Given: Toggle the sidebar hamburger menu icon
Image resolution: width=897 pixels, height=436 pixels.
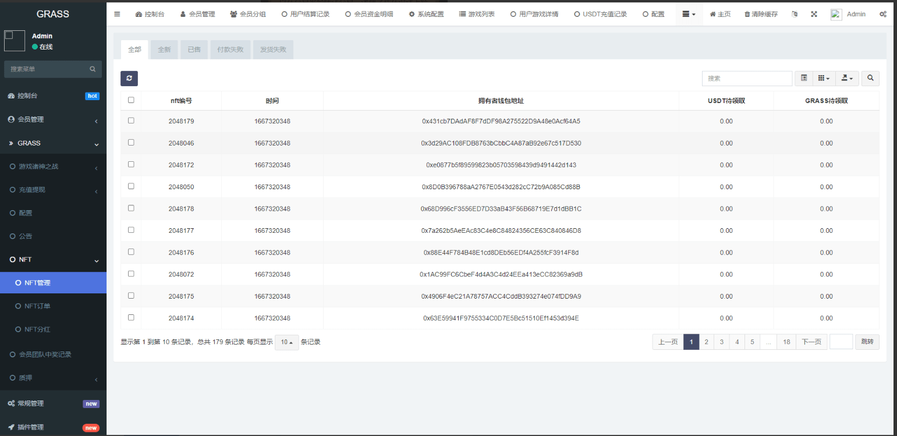Looking at the screenshot, I should coord(117,14).
